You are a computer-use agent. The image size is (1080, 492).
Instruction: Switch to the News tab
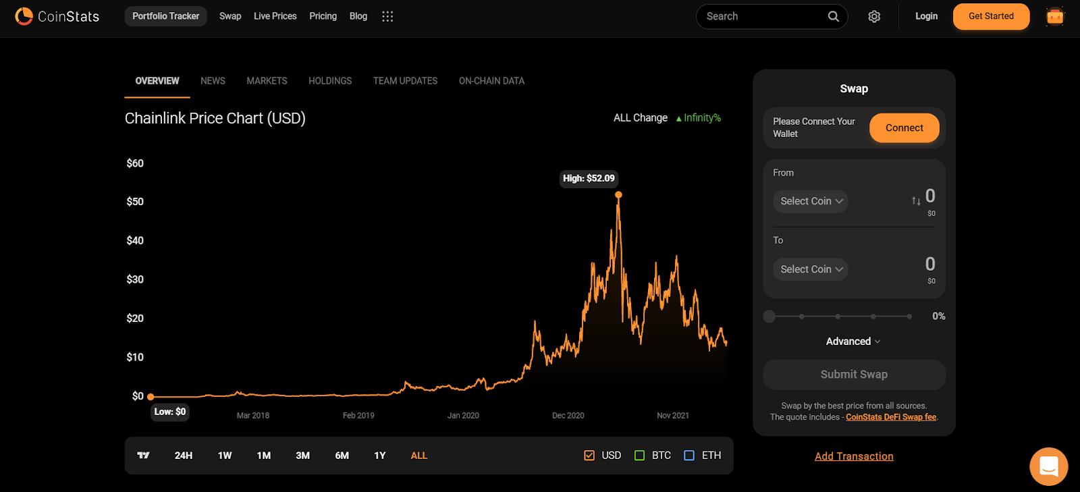[x=213, y=81]
